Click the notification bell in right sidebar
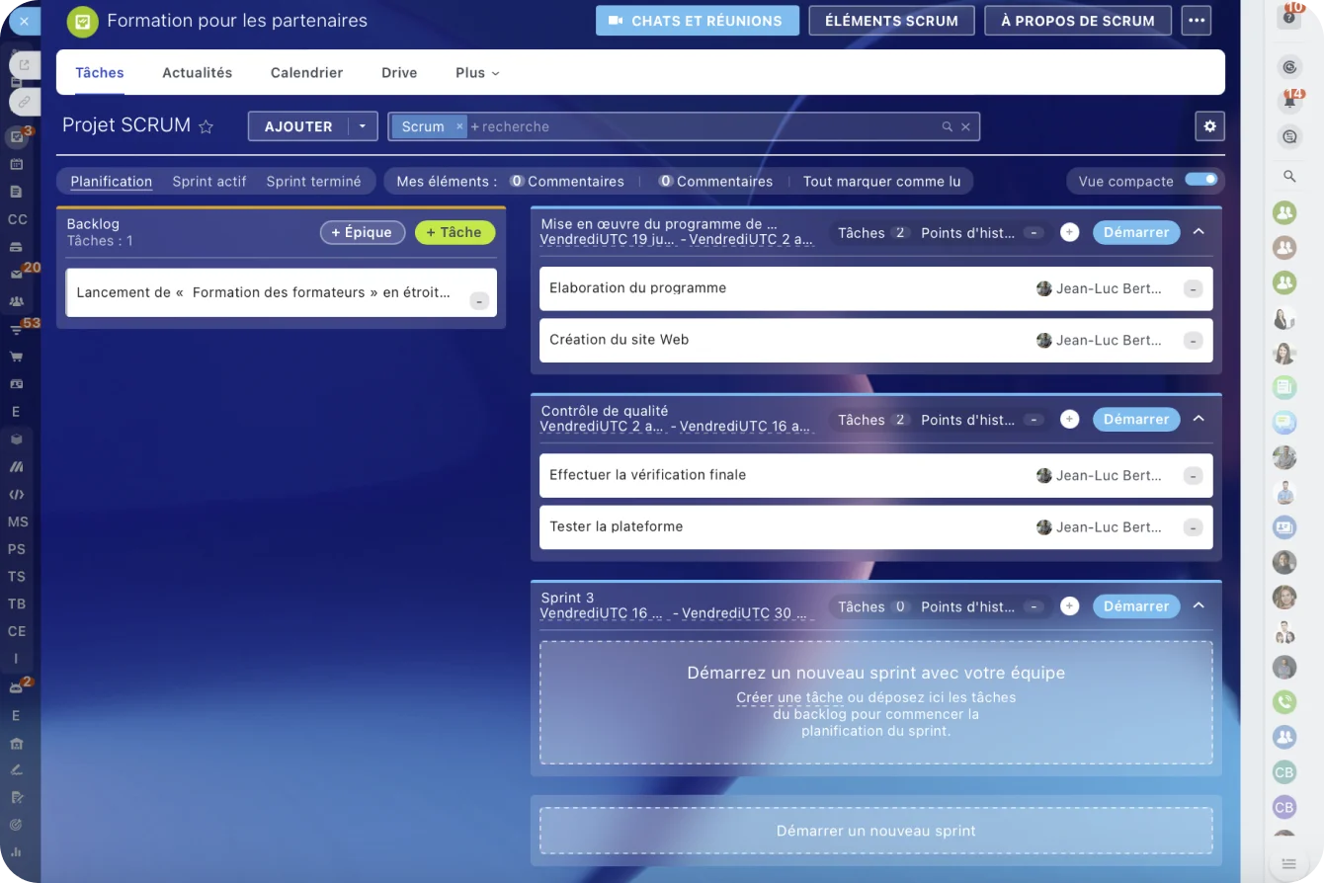 coord(1289,102)
